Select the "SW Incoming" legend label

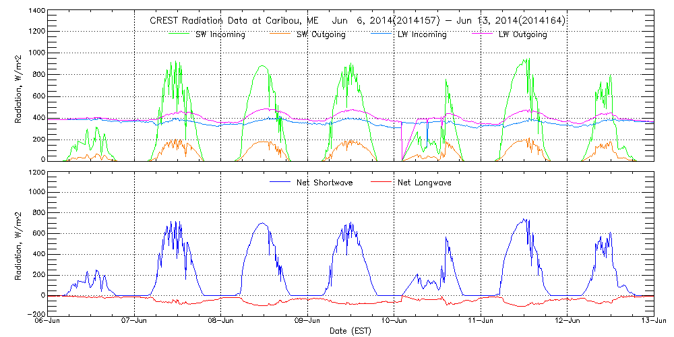pos(218,34)
